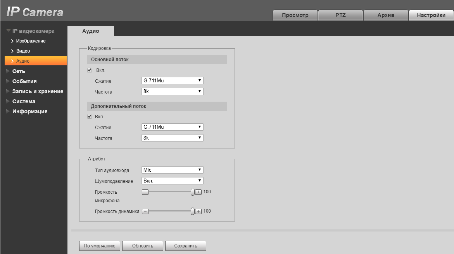The width and height of the screenshot is (454, 254).
Task: Click microphone volume slider track
Action: (x=170, y=192)
